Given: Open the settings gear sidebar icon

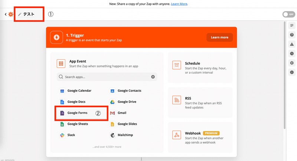Looking at the screenshot, I should point(292,63).
